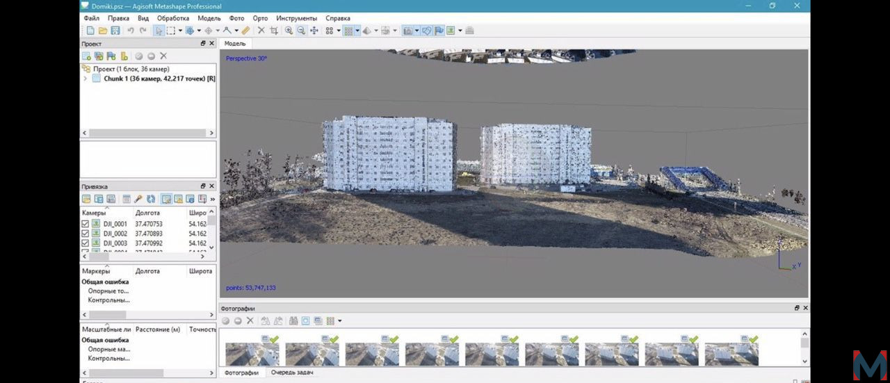Rotate photo left in Фотографии toolbar
Screen dimensions: 890x383
tap(266, 320)
